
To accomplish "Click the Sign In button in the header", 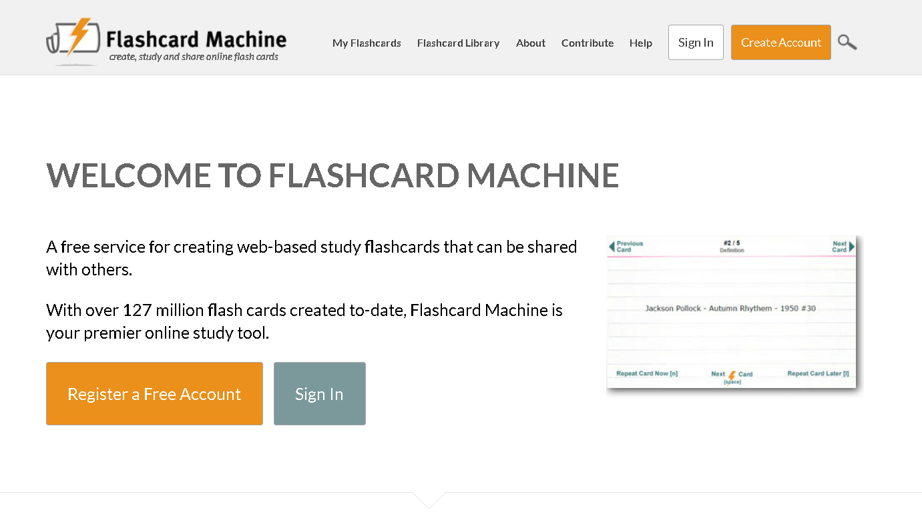I will tap(696, 42).
